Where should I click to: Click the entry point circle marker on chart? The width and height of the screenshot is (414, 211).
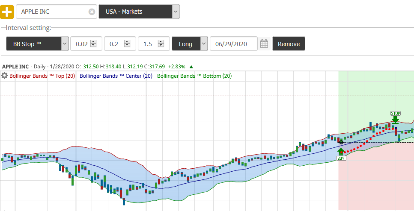(341, 142)
